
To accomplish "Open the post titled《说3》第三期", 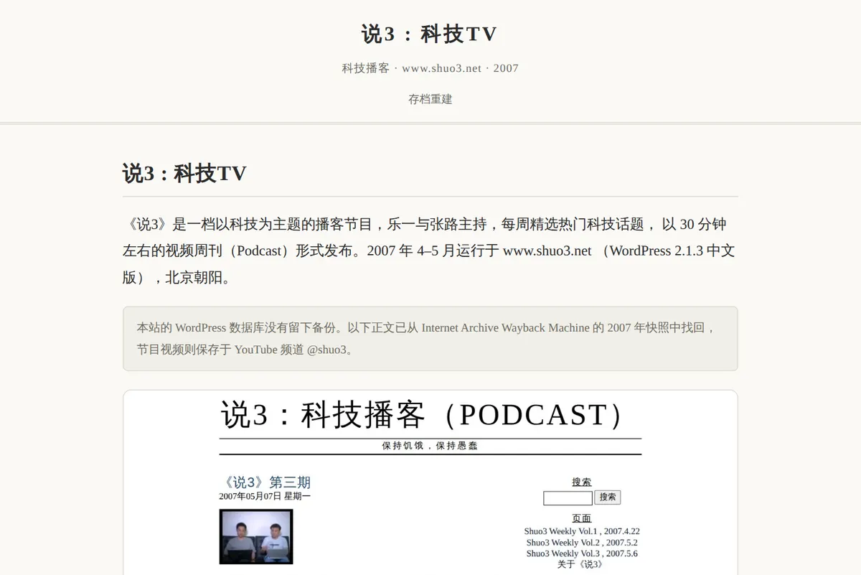I will pyautogui.click(x=265, y=482).
